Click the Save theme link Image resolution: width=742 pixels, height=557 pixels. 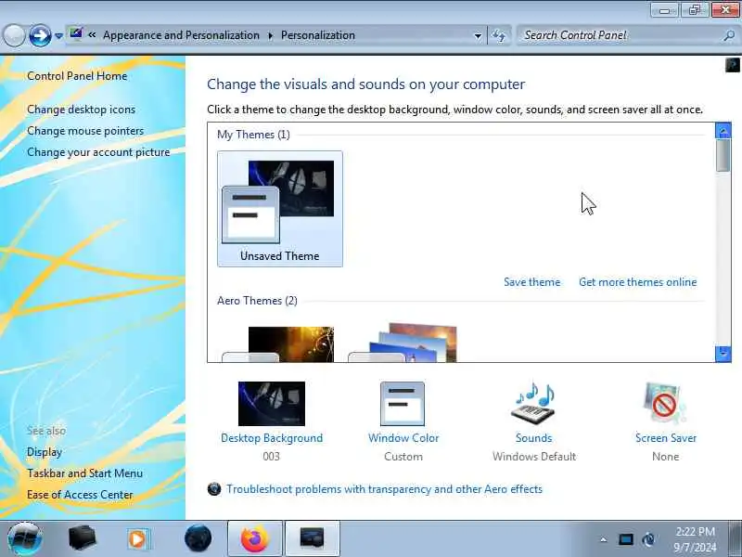tap(531, 282)
